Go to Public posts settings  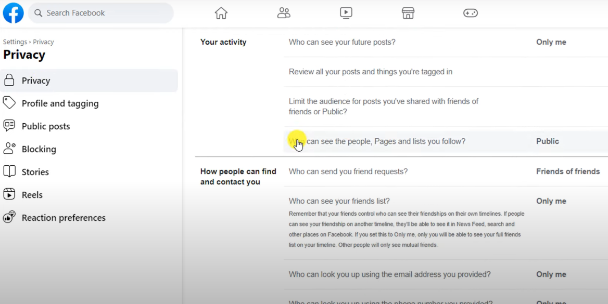click(46, 126)
